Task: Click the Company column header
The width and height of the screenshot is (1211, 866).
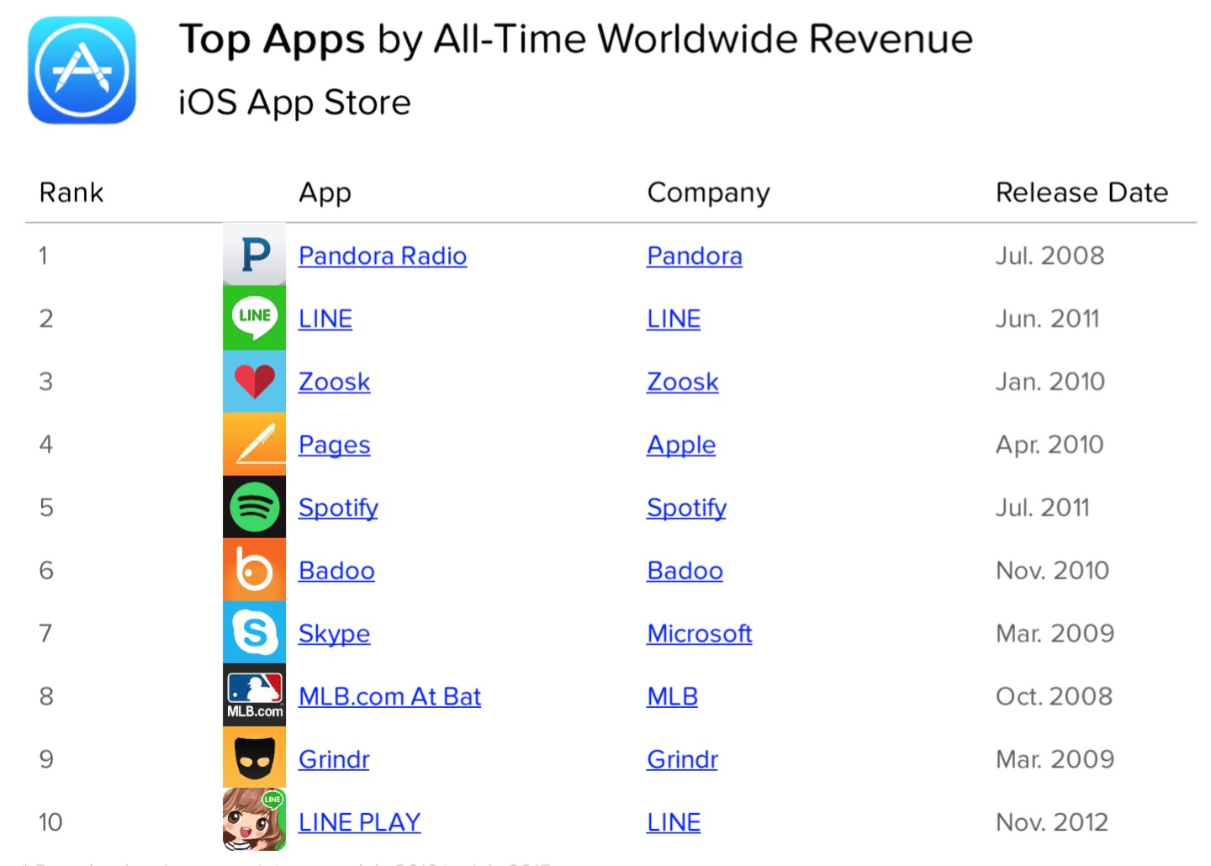Action: 708,193
